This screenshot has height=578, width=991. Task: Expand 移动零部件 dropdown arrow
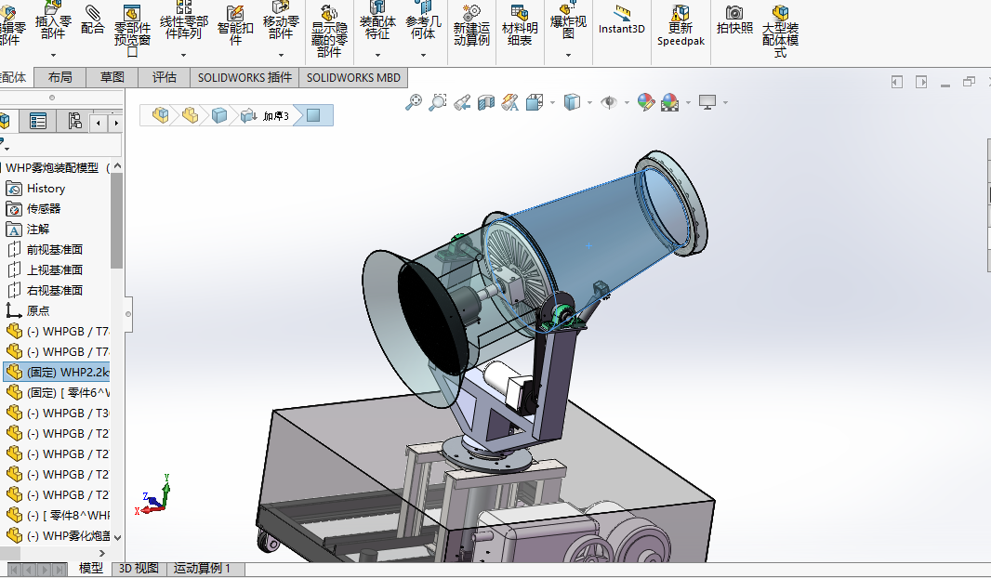pyautogui.click(x=281, y=55)
